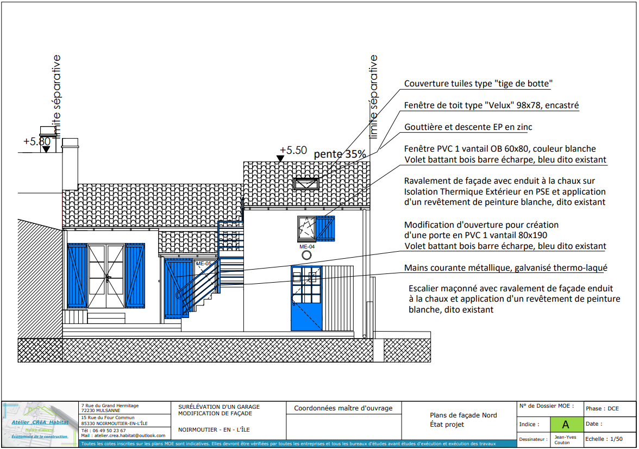Select the "Fenêtre de toit type Velux 98x78" note
The image size is (639, 449).
(x=491, y=105)
